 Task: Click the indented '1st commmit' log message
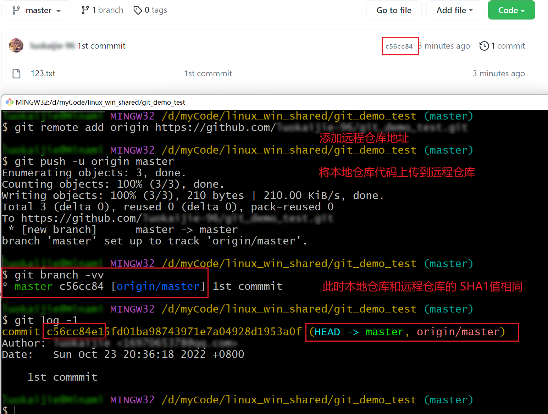62,377
